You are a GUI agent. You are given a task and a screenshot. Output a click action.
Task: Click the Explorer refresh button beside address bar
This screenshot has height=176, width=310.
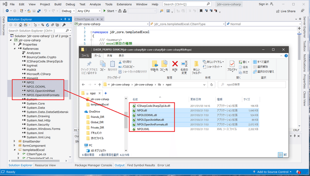(211, 85)
